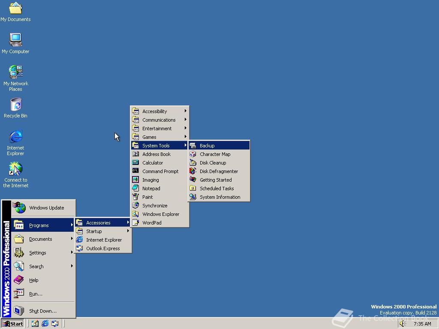Choose Help in the Start menu
439x329 pixels.
[x=43, y=280]
